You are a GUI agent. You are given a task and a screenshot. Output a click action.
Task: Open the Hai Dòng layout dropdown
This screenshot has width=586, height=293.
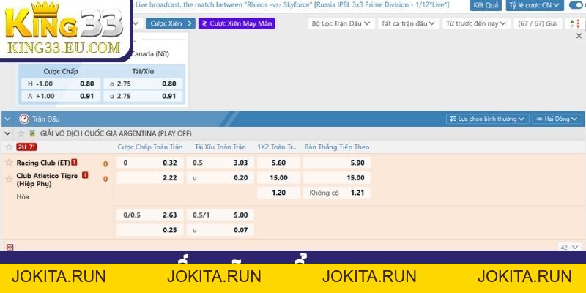click(x=557, y=119)
